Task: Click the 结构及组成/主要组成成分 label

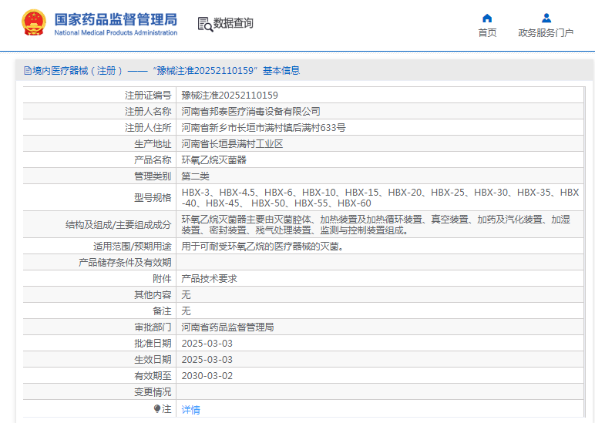Action: point(119,225)
